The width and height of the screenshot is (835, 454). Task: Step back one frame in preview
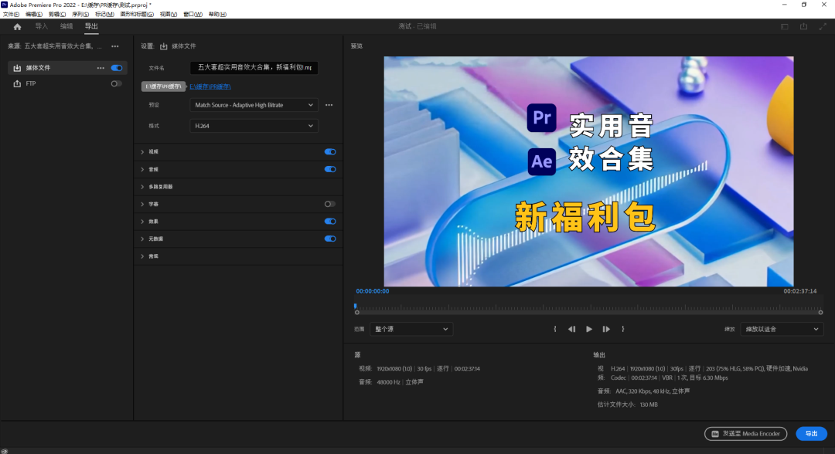571,329
